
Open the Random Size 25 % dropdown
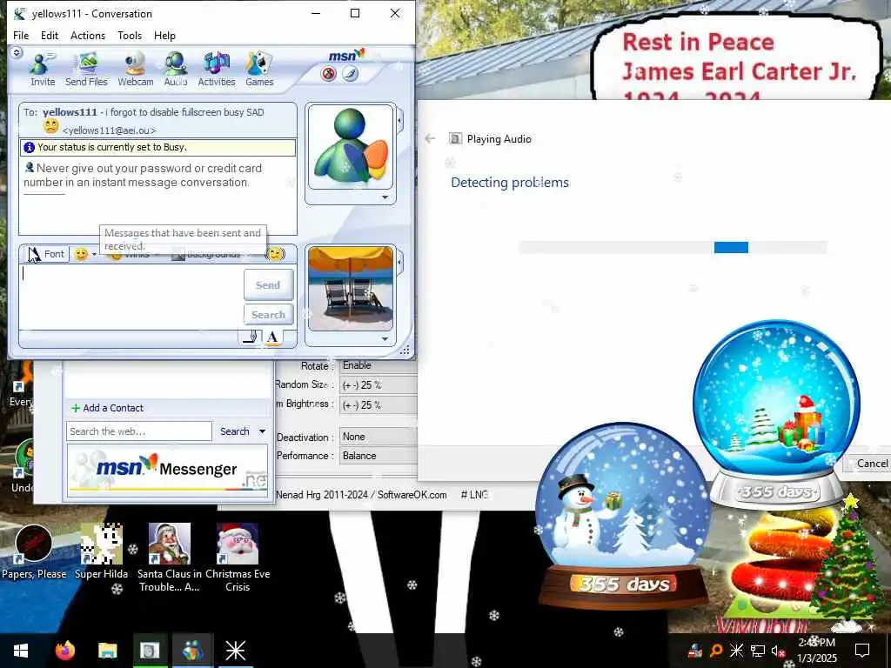[379, 385]
